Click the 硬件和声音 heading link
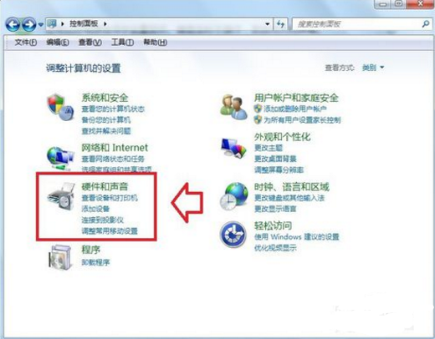Image resolution: width=435 pixels, height=339 pixels. [x=105, y=186]
